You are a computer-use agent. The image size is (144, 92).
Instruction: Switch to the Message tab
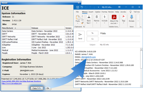point(84,12)
